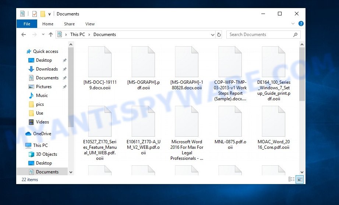Screen dimensions: 339x205
Task: Open Downloads in navigation pane
Action: tap(47, 69)
